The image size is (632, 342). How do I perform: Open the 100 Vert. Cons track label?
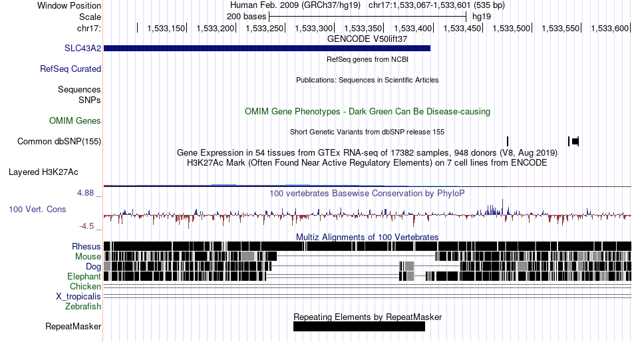point(37,209)
